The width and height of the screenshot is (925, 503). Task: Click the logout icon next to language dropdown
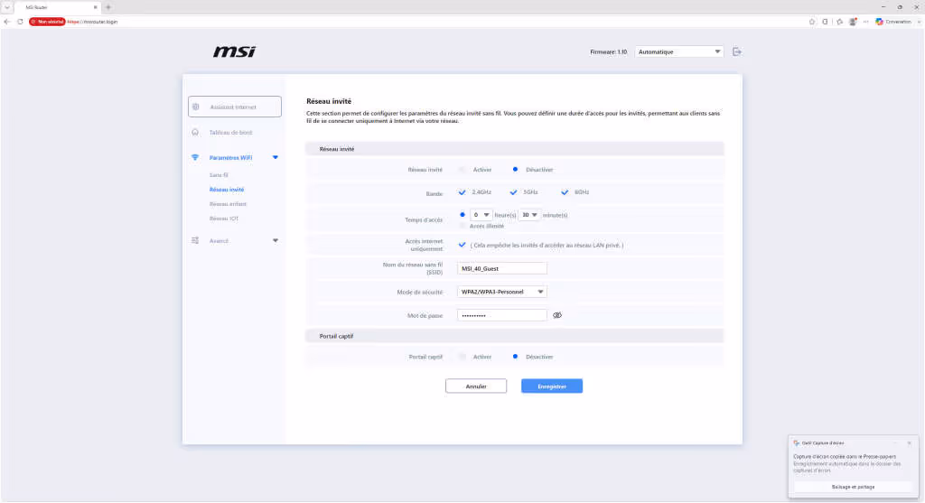[737, 51]
